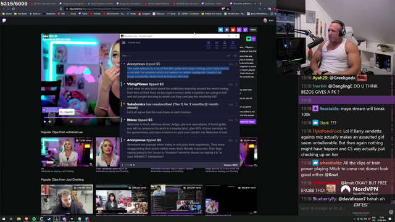395x222 pixels.
Task: Open Brave browser from the taskbar
Action: (27, 219)
